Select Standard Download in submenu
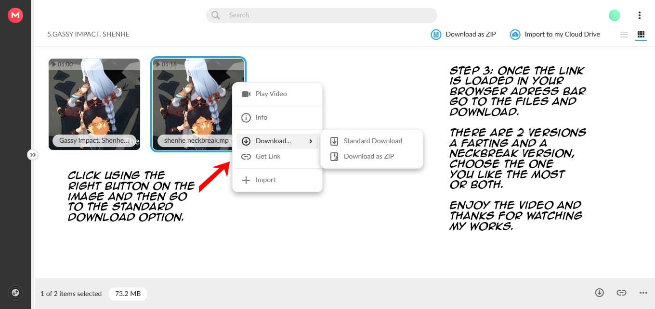Image resolution: width=655 pixels, height=309 pixels. click(372, 141)
